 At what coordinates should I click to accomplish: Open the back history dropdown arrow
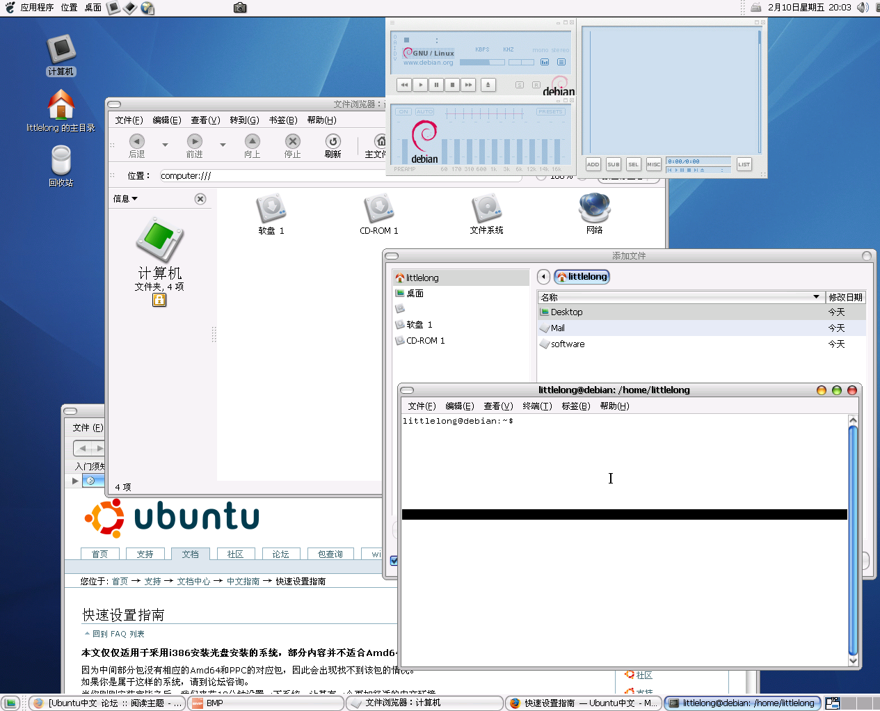tap(165, 145)
